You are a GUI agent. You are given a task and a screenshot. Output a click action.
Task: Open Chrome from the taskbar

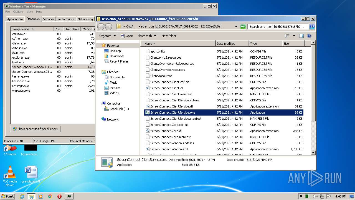50,196
